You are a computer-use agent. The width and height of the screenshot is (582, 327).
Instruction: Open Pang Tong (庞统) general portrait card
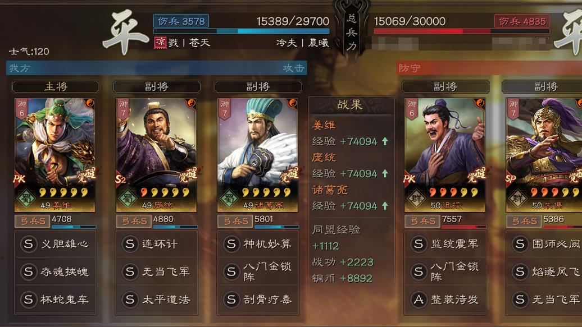[x=156, y=155]
